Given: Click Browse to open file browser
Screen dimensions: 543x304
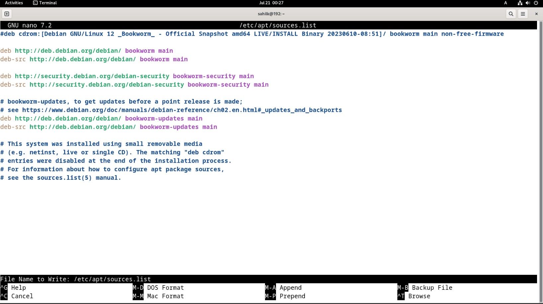Looking at the screenshot, I should pyautogui.click(x=413, y=296).
